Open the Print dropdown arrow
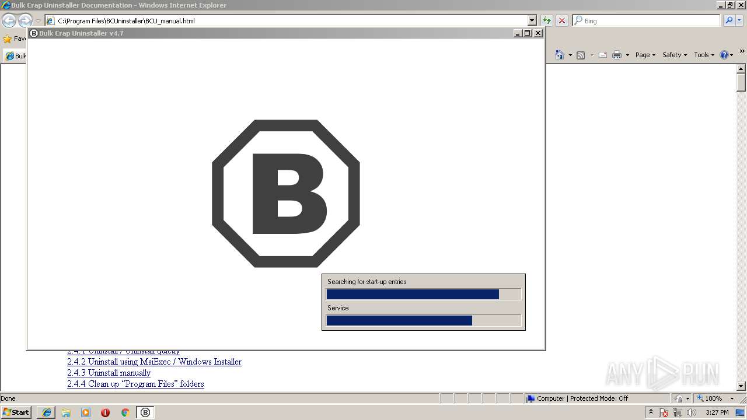 tap(627, 55)
